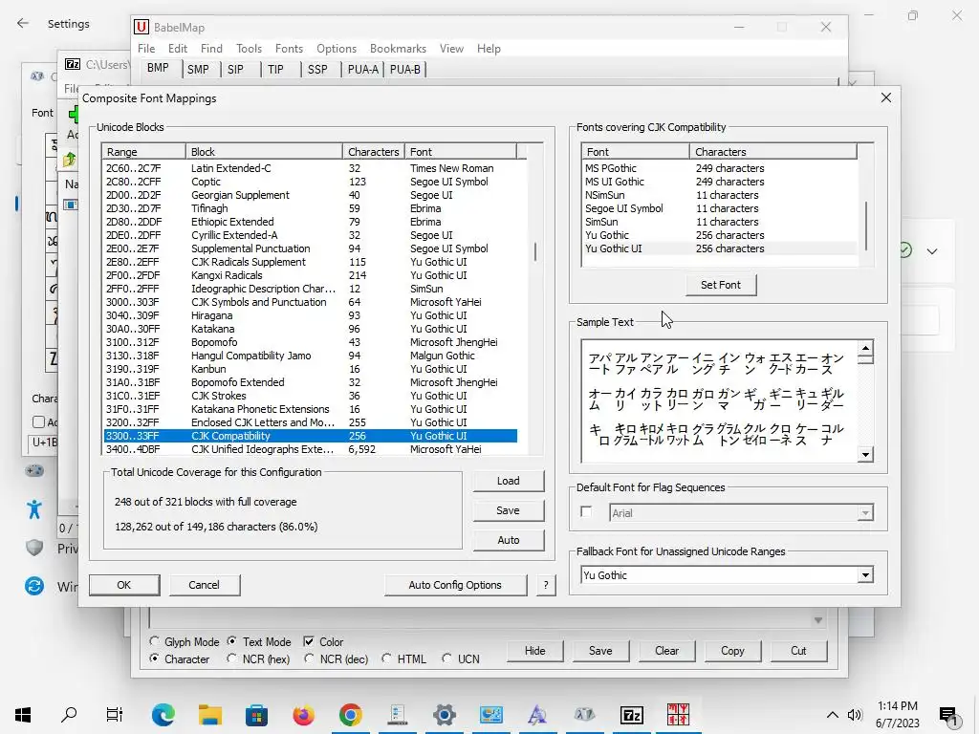Click the Windows Update icon in Settings sidebar
979x734 pixels.
coord(34,586)
